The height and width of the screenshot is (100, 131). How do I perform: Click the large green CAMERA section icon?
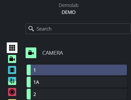pyautogui.click(x=31, y=53)
